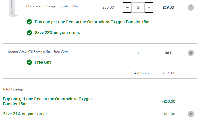Open the Omorovicza Oxygen Booster (15ml) product link

click(53, 6)
